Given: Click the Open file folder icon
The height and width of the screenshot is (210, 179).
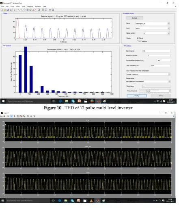Looking at the screenshot, I should point(4,10).
